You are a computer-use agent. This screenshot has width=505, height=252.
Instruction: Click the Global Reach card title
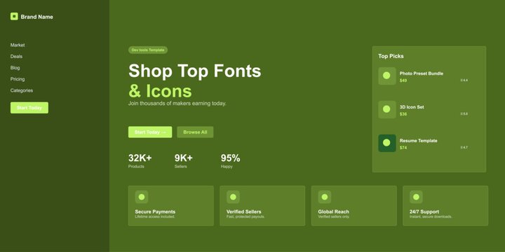tap(333, 211)
